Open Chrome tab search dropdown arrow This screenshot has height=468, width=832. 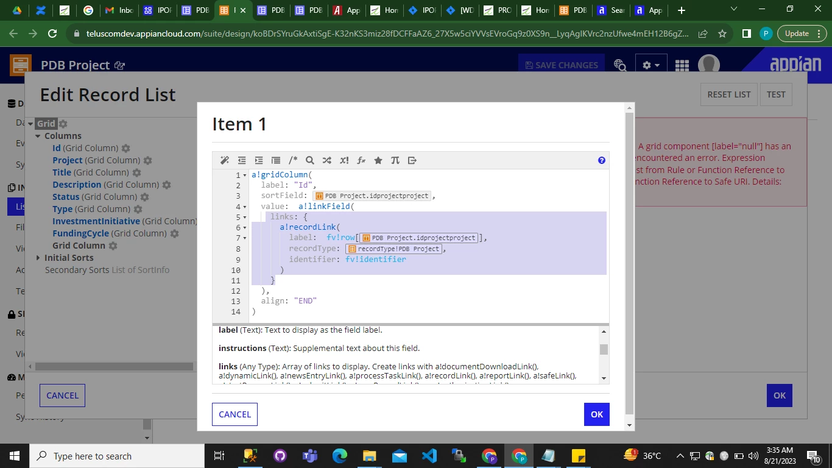point(733,9)
